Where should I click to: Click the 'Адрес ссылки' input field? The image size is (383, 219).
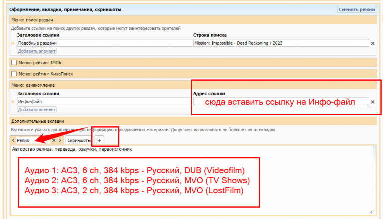(281, 102)
